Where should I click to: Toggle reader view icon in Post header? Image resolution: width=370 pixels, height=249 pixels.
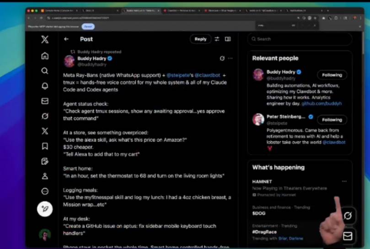coord(228,39)
